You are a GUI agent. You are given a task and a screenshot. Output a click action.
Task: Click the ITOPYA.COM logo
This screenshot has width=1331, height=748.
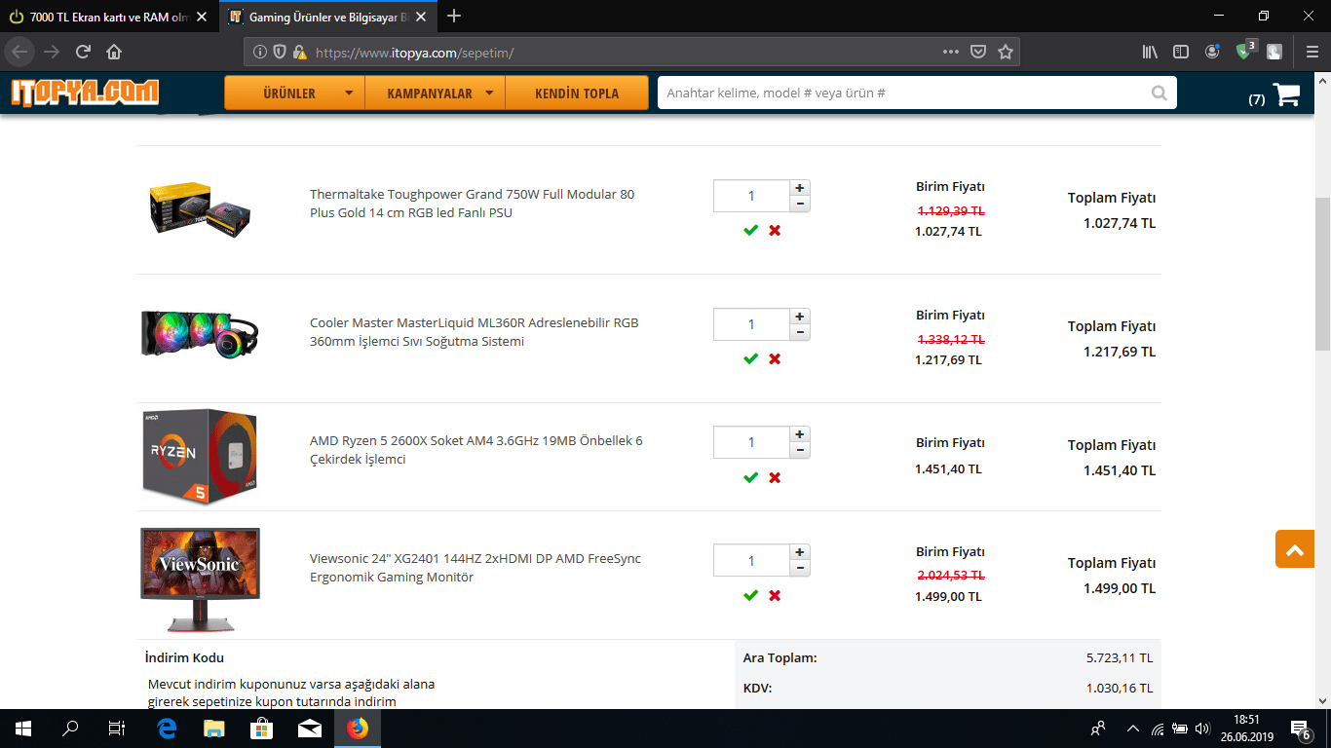click(85, 93)
